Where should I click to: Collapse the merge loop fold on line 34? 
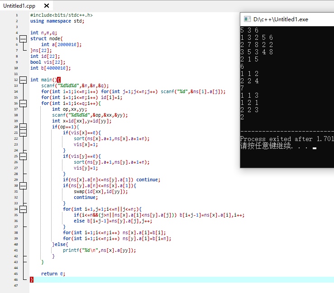click(x=23, y=209)
